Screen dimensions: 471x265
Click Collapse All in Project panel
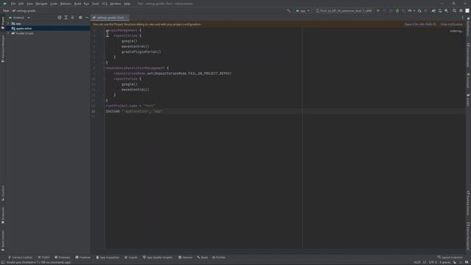pos(72,18)
